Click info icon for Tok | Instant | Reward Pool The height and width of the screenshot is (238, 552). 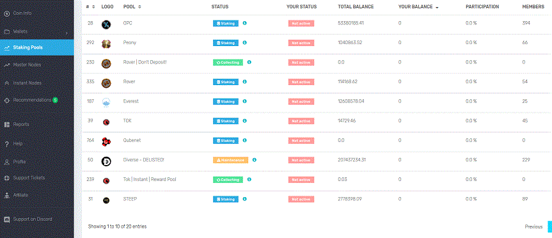coord(249,179)
